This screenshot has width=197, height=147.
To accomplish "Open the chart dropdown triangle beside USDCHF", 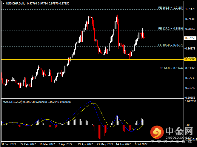I will coord(4,4).
